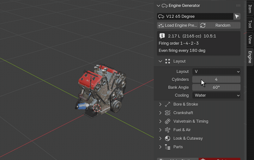Switch to the Item sidebar tab

[250, 9]
